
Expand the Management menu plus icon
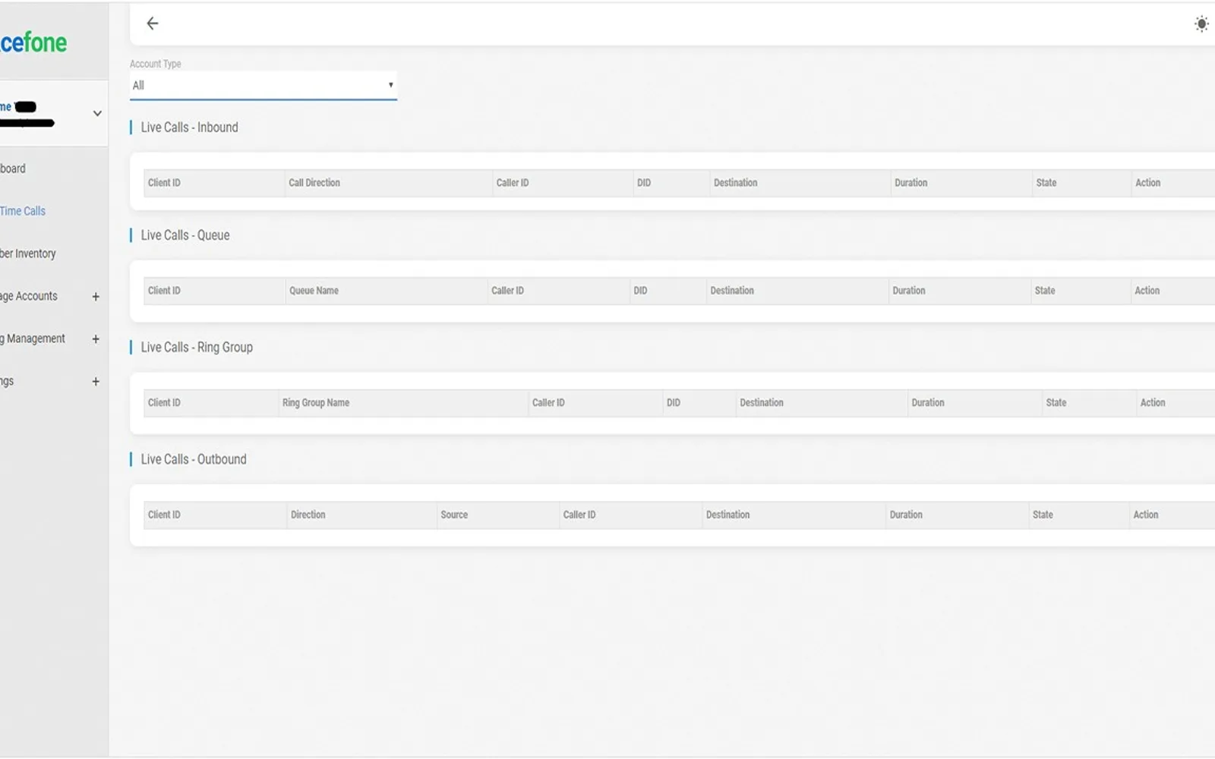tap(96, 339)
